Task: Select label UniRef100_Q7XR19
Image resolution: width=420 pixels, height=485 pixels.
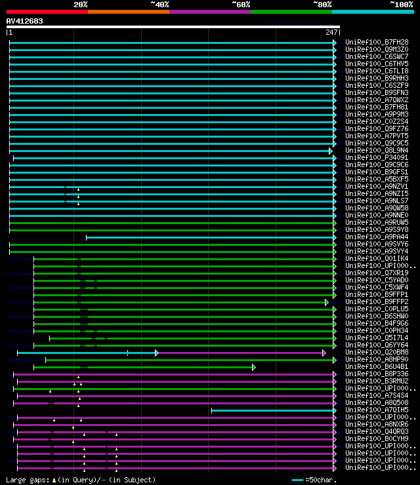Action: click(377, 273)
